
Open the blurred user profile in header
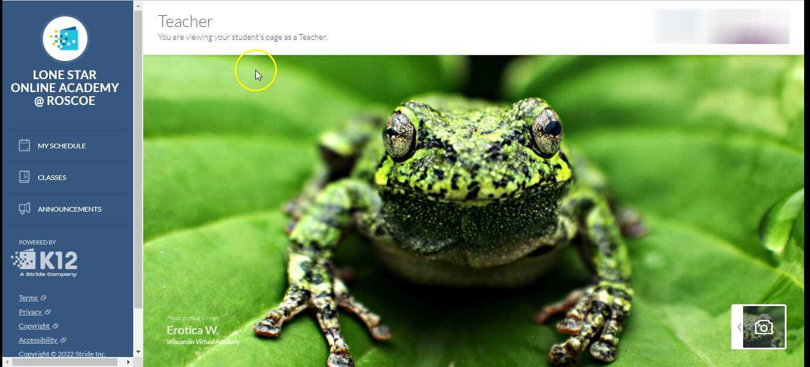[717, 26]
